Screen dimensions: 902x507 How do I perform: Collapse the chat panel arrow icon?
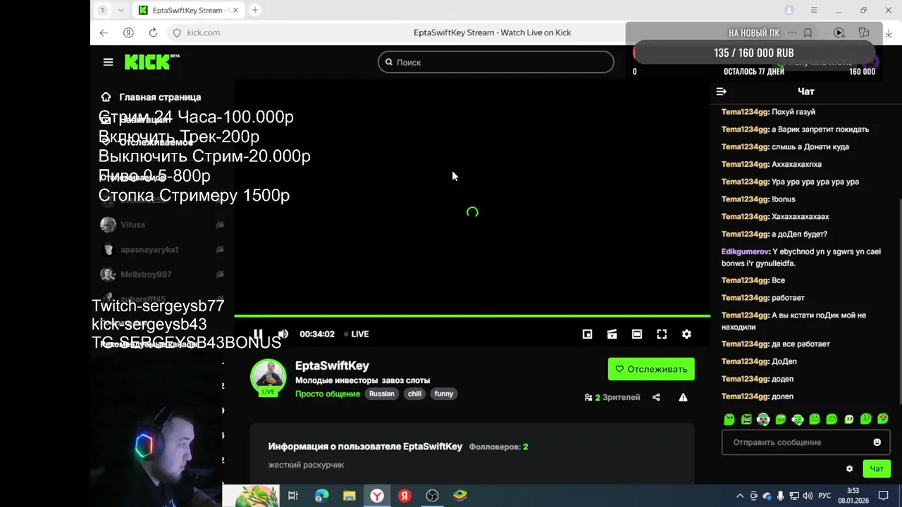(x=721, y=92)
